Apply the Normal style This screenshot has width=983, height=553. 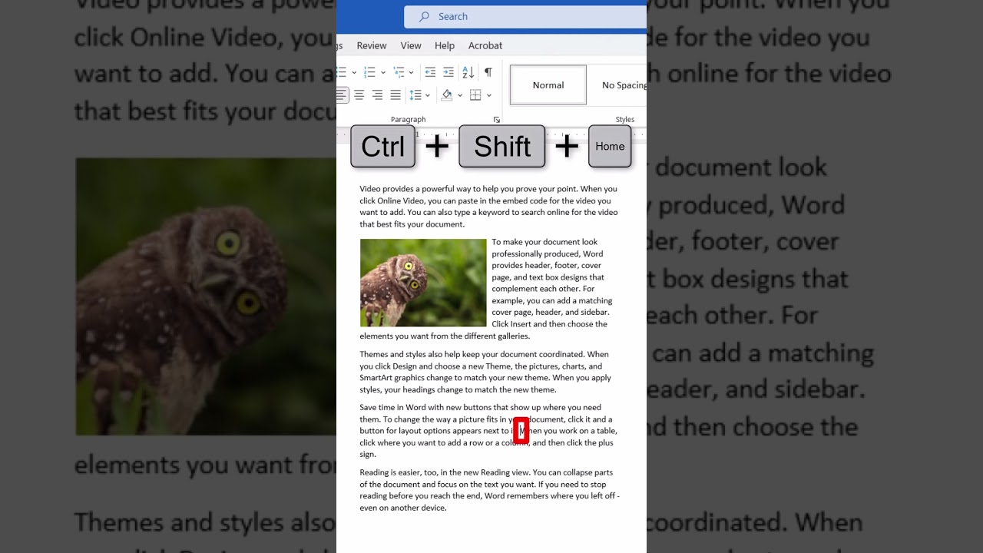(x=548, y=85)
